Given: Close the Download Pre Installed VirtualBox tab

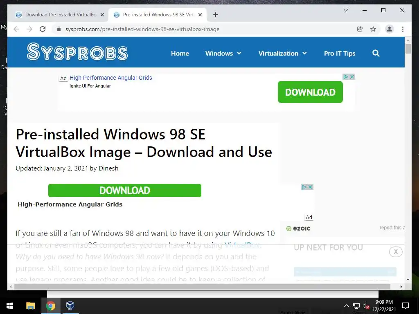Looking at the screenshot, I should 102,15.
